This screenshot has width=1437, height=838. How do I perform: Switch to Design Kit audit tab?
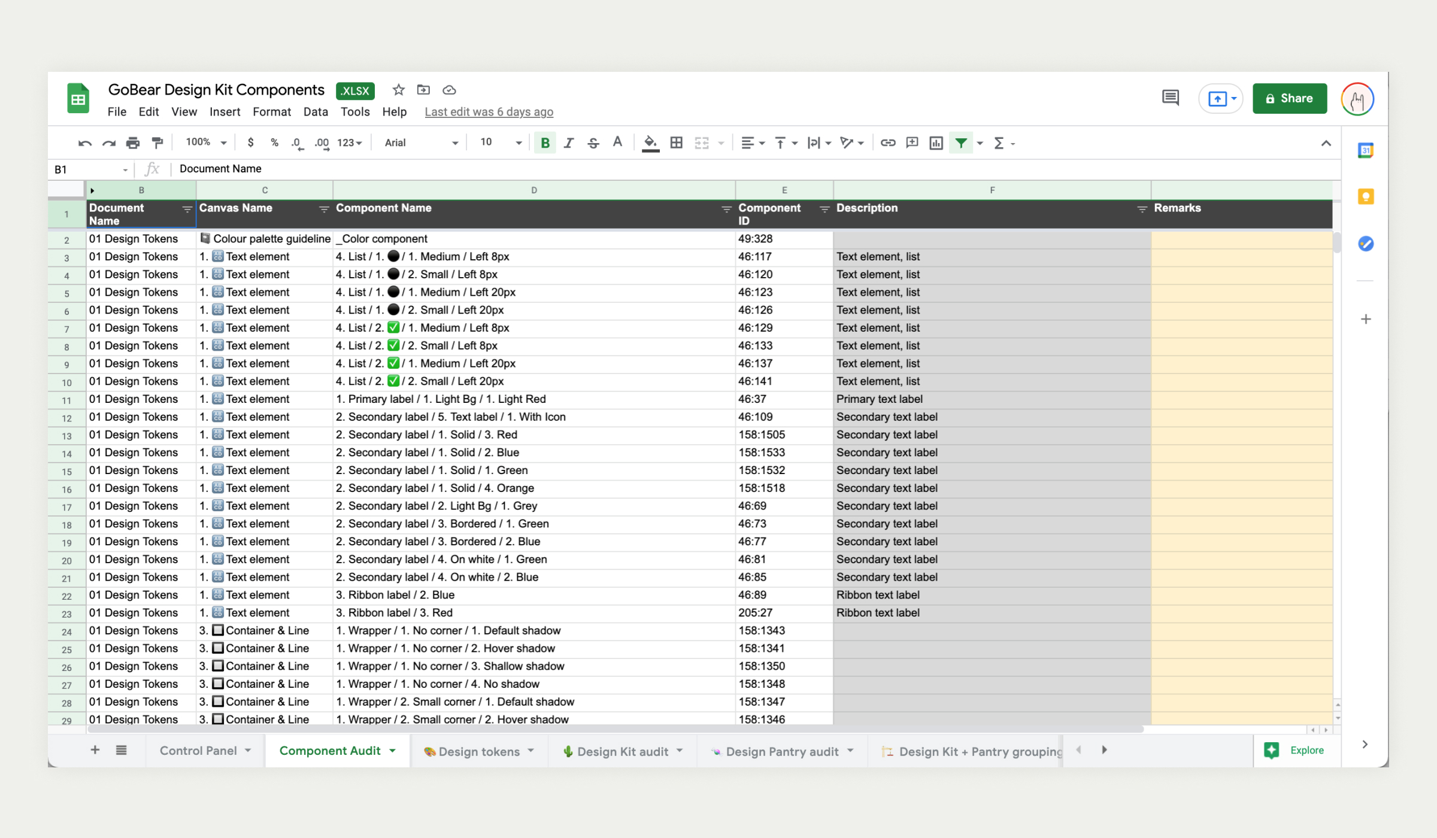point(623,751)
